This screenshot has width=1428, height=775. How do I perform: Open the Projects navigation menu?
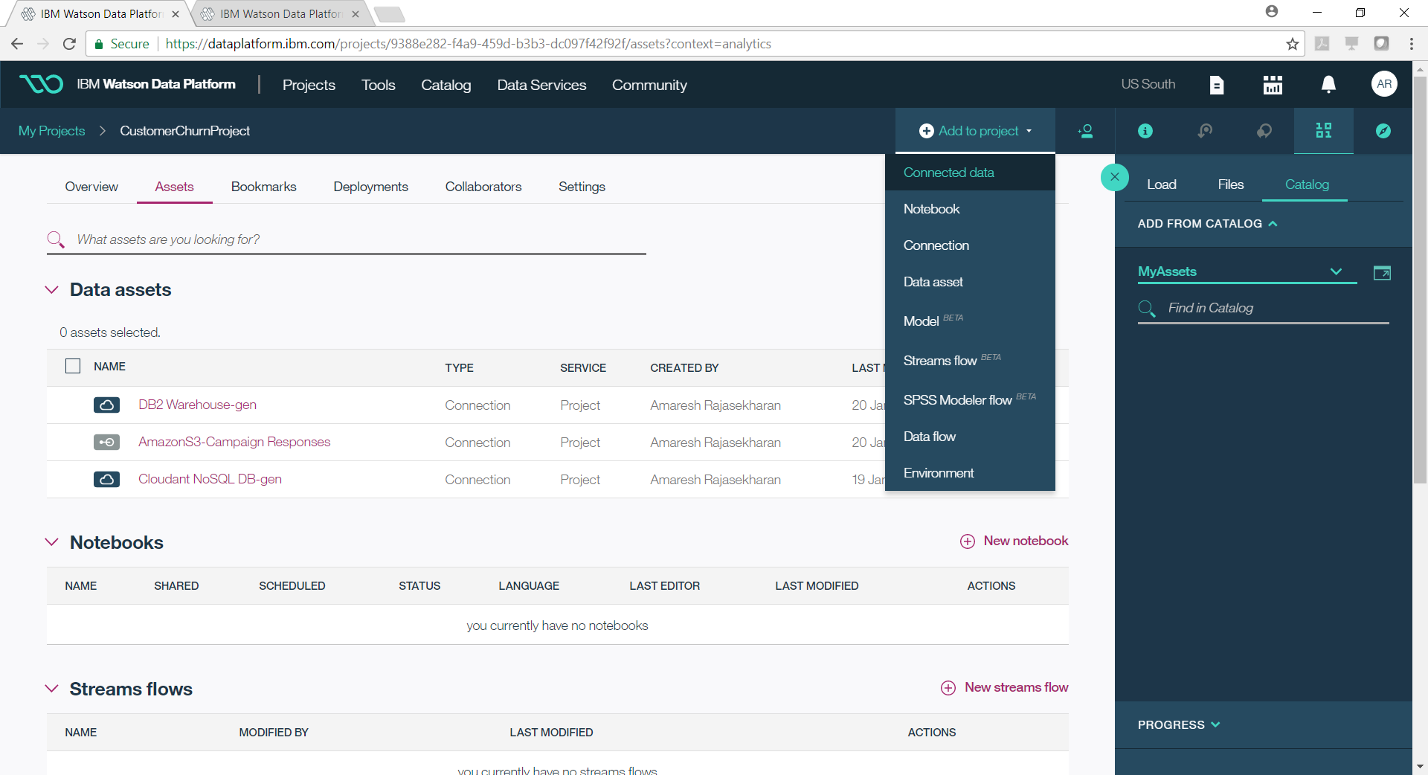309,85
